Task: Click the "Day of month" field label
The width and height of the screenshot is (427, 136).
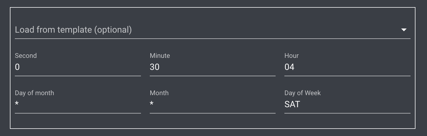Action: [34, 93]
